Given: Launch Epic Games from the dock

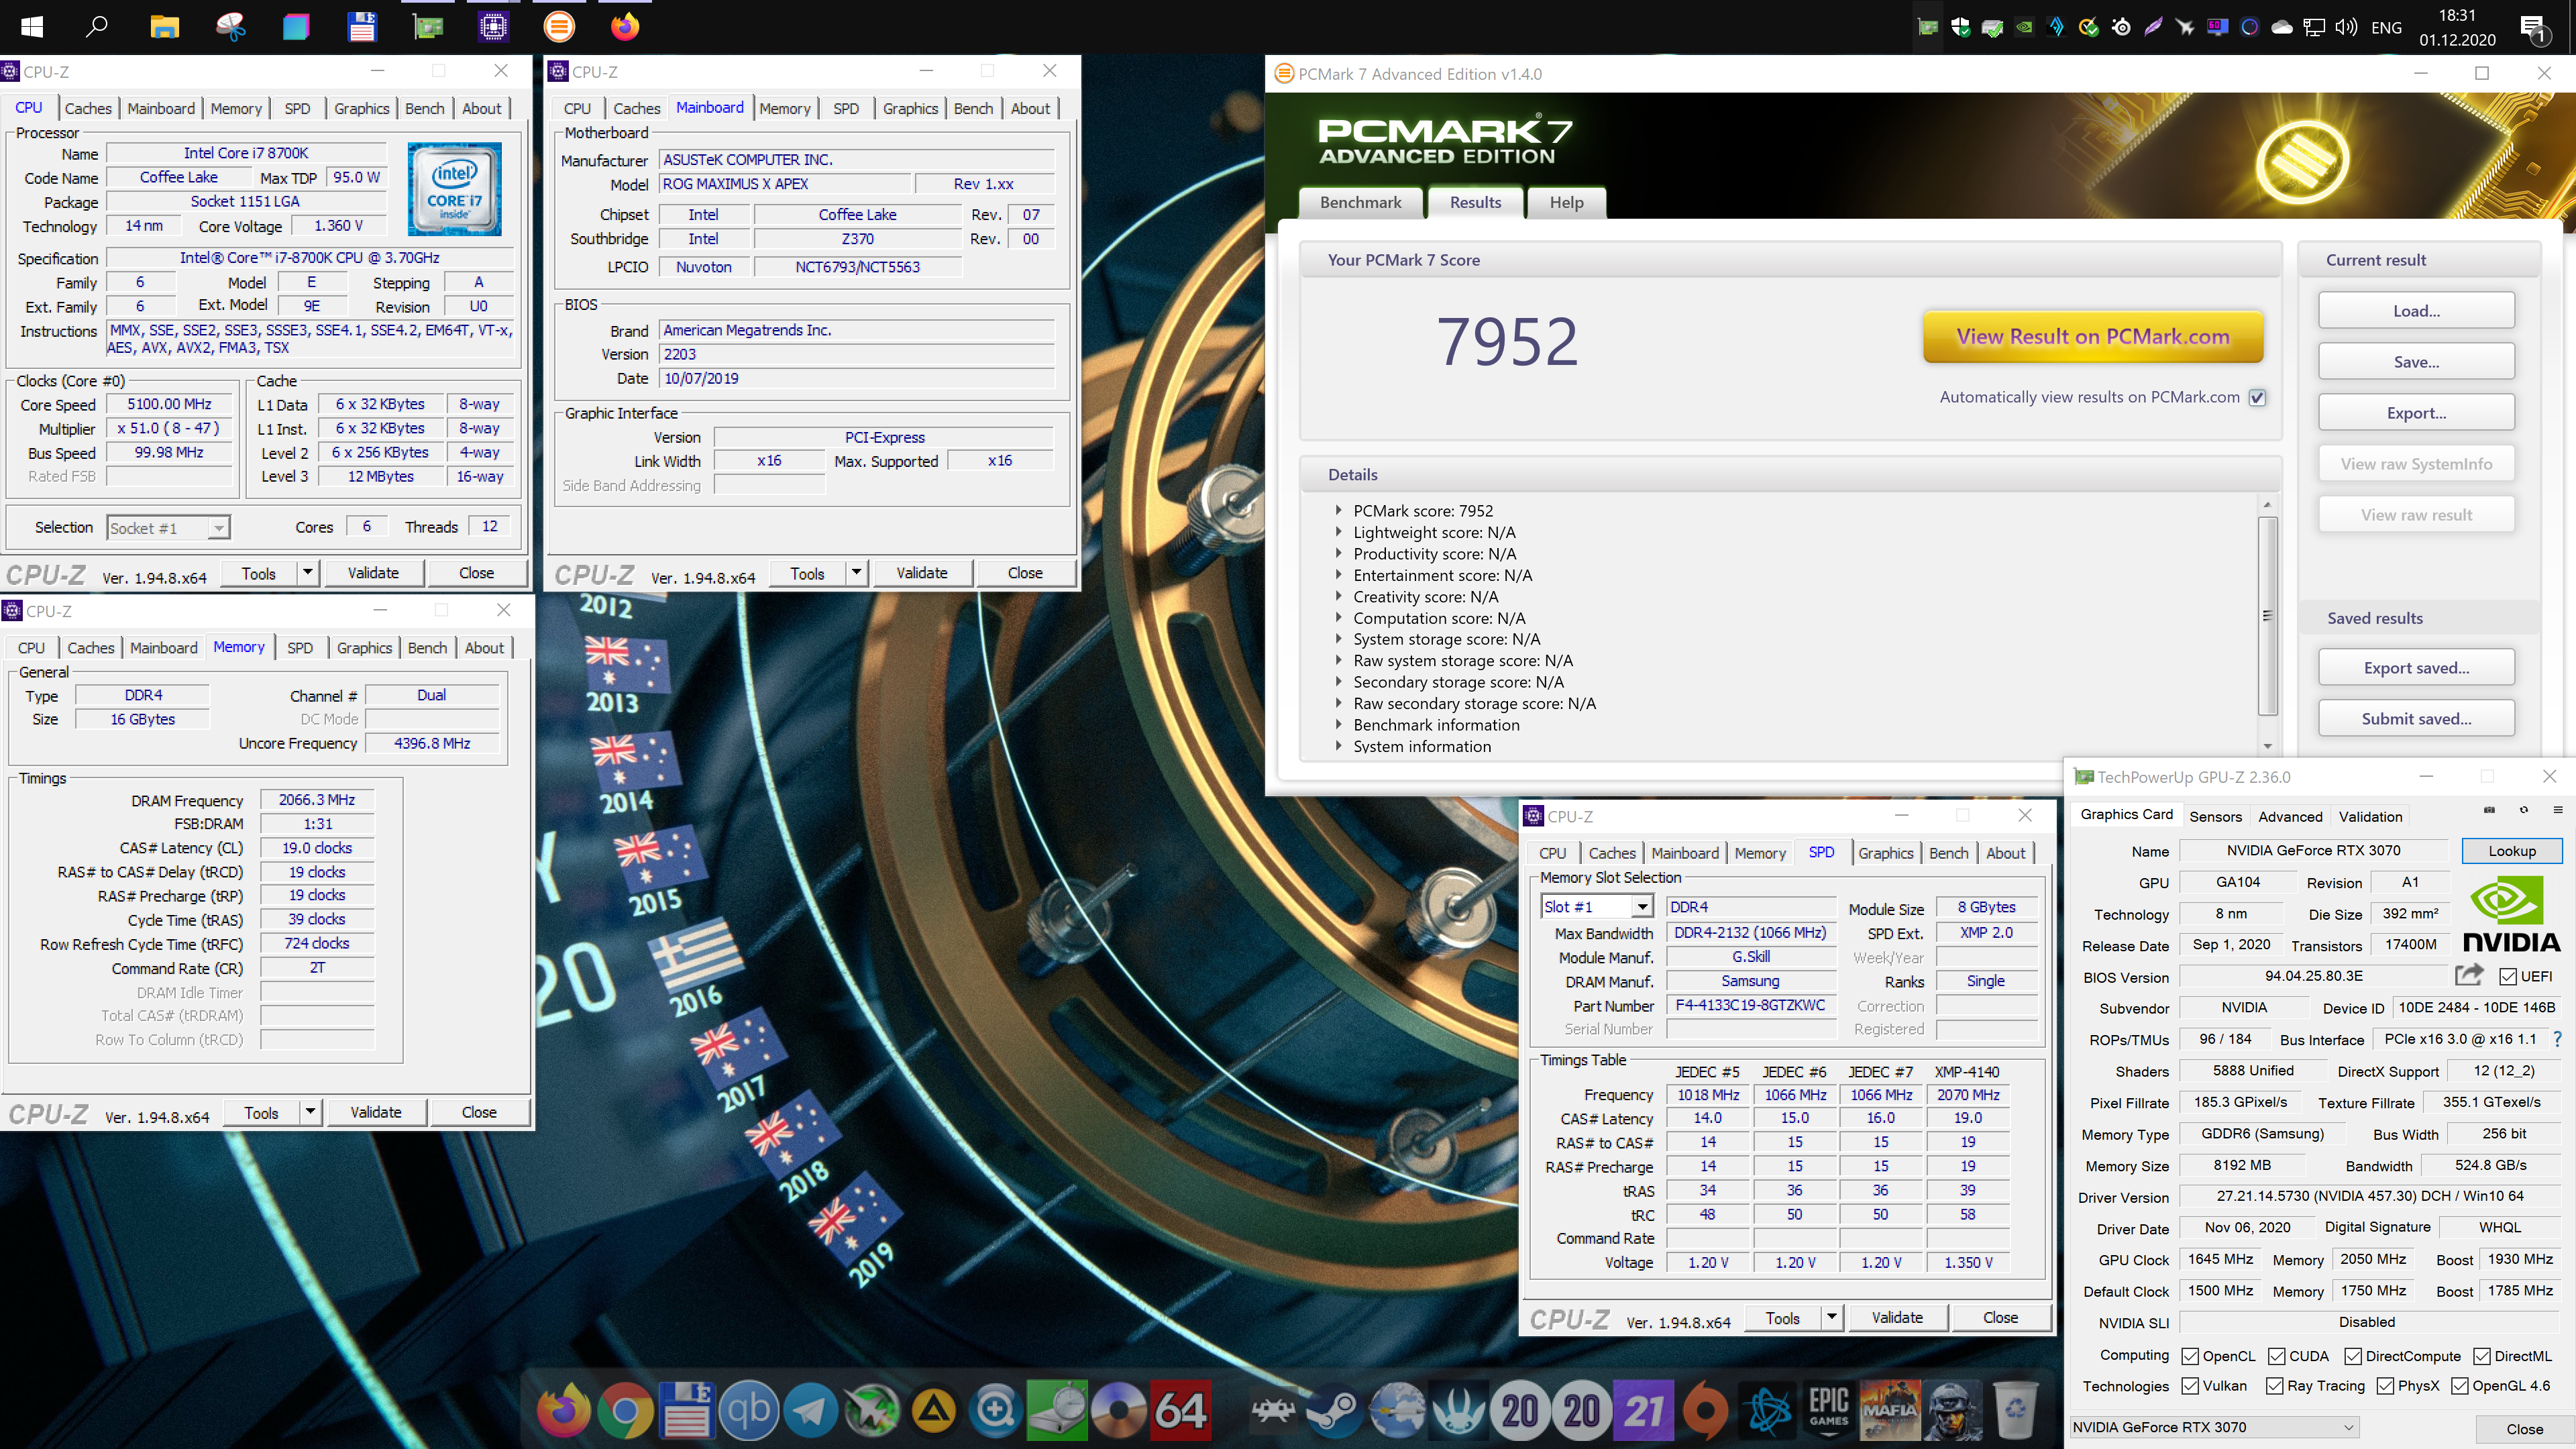Looking at the screenshot, I should coord(1829,1410).
